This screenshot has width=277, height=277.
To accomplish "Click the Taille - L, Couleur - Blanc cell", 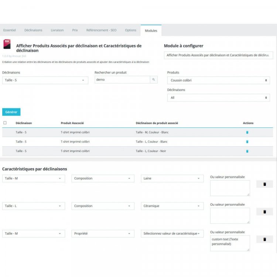I will pos(151,142).
